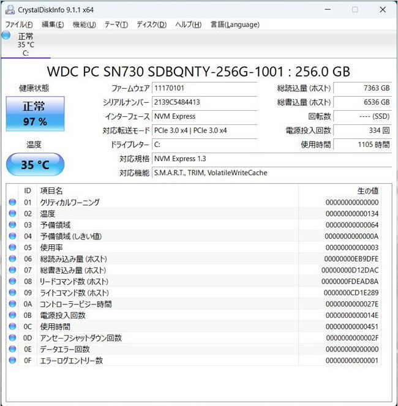This screenshot has height=406, width=398.
Task: Click the ID column header
Action: click(x=28, y=191)
